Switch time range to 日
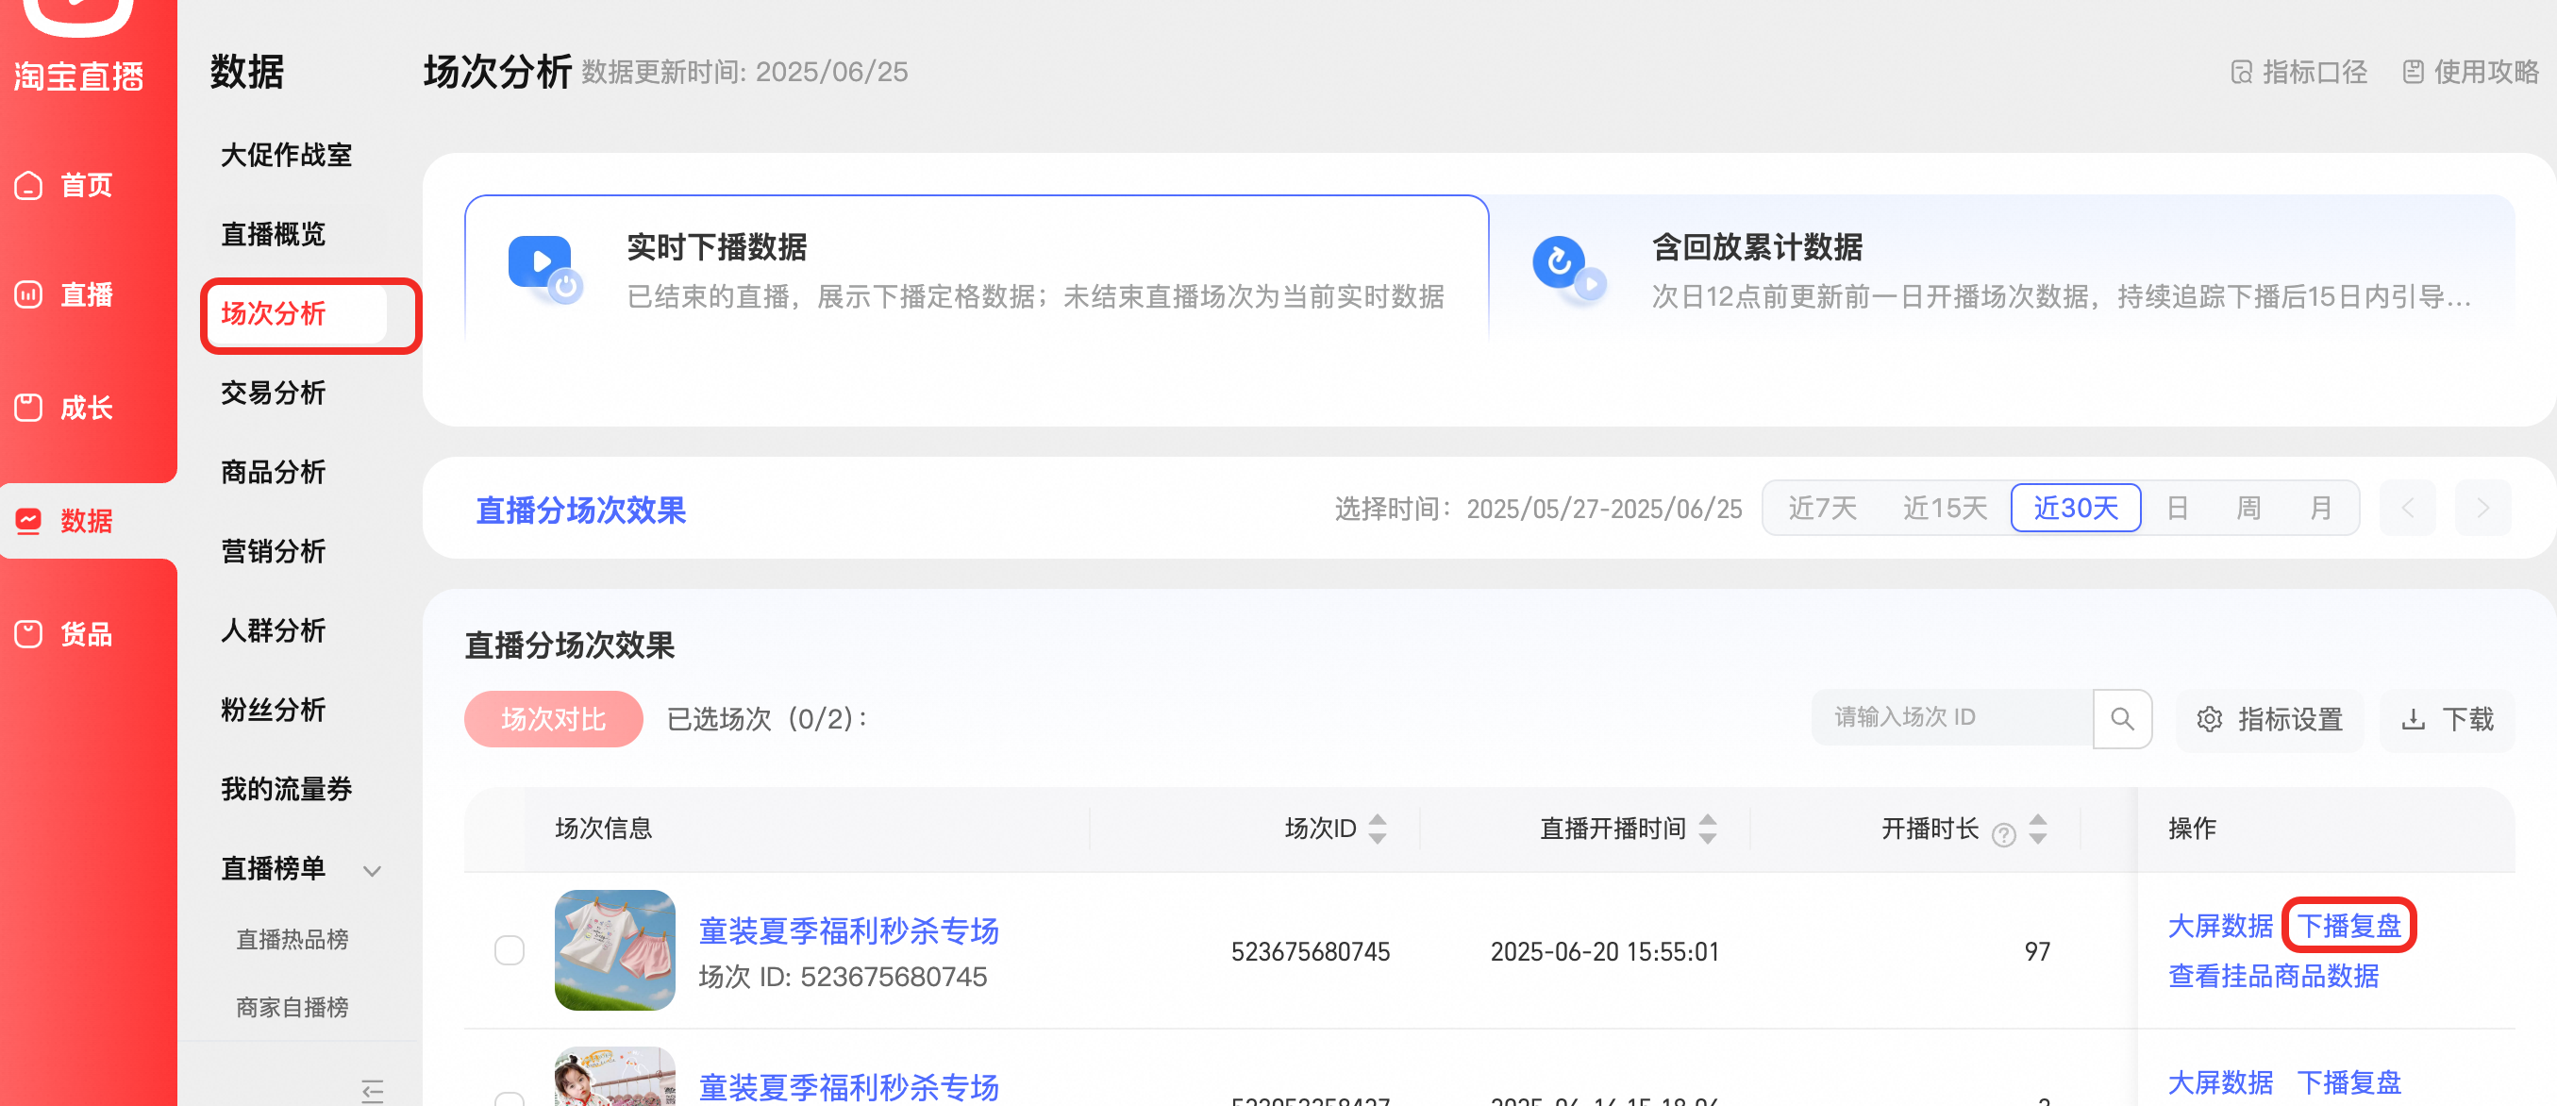 (2177, 509)
